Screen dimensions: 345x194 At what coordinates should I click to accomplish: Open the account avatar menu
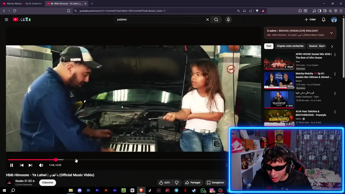click(x=334, y=19)
